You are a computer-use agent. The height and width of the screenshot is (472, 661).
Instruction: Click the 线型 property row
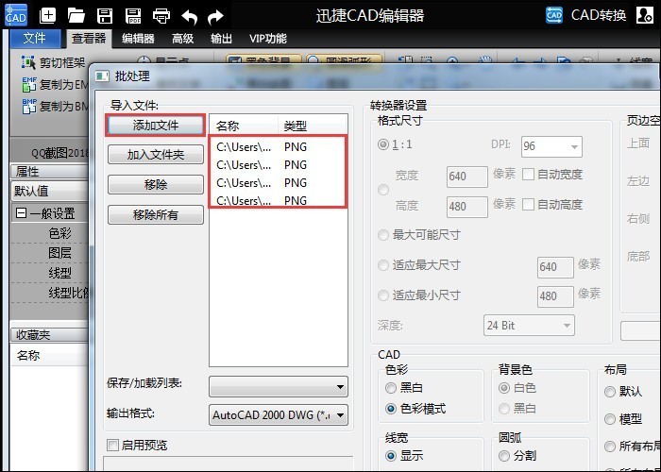[x=50, y=273]
